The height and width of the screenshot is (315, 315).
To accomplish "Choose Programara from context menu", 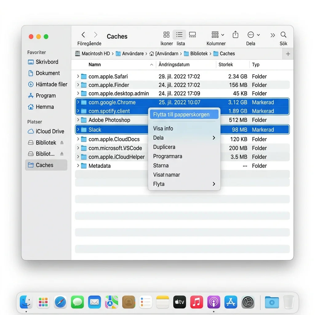I will click(x=184, y=156).
